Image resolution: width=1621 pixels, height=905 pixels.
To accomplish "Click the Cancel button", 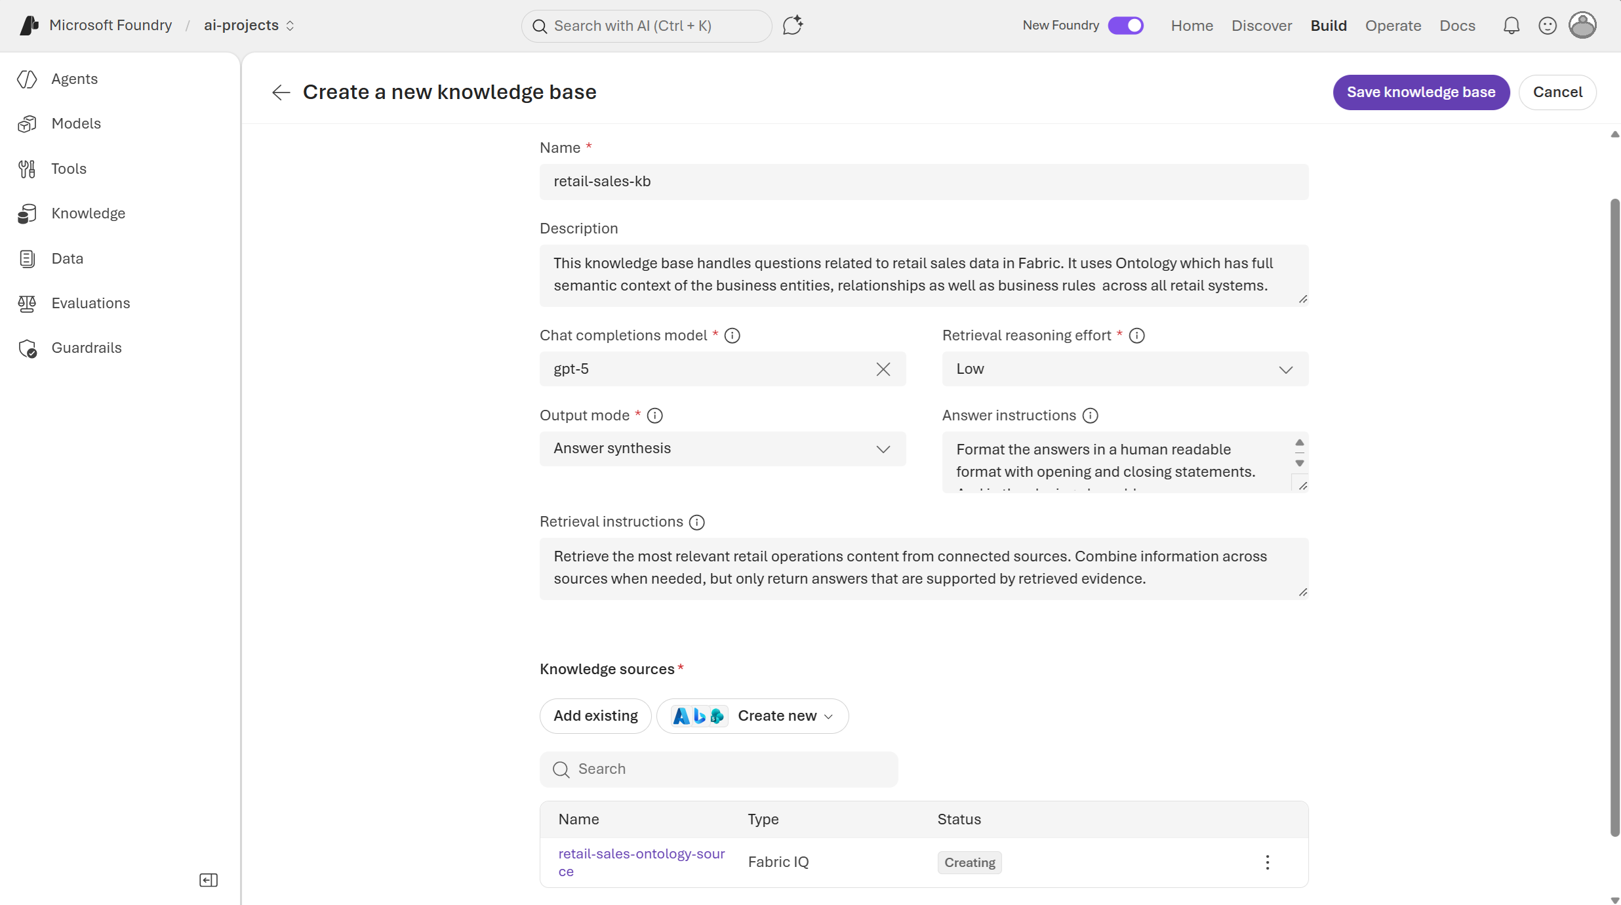I will 1557,92.
